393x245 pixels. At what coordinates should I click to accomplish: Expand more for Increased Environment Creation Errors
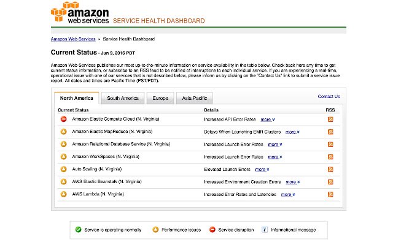tap(293, 182)
